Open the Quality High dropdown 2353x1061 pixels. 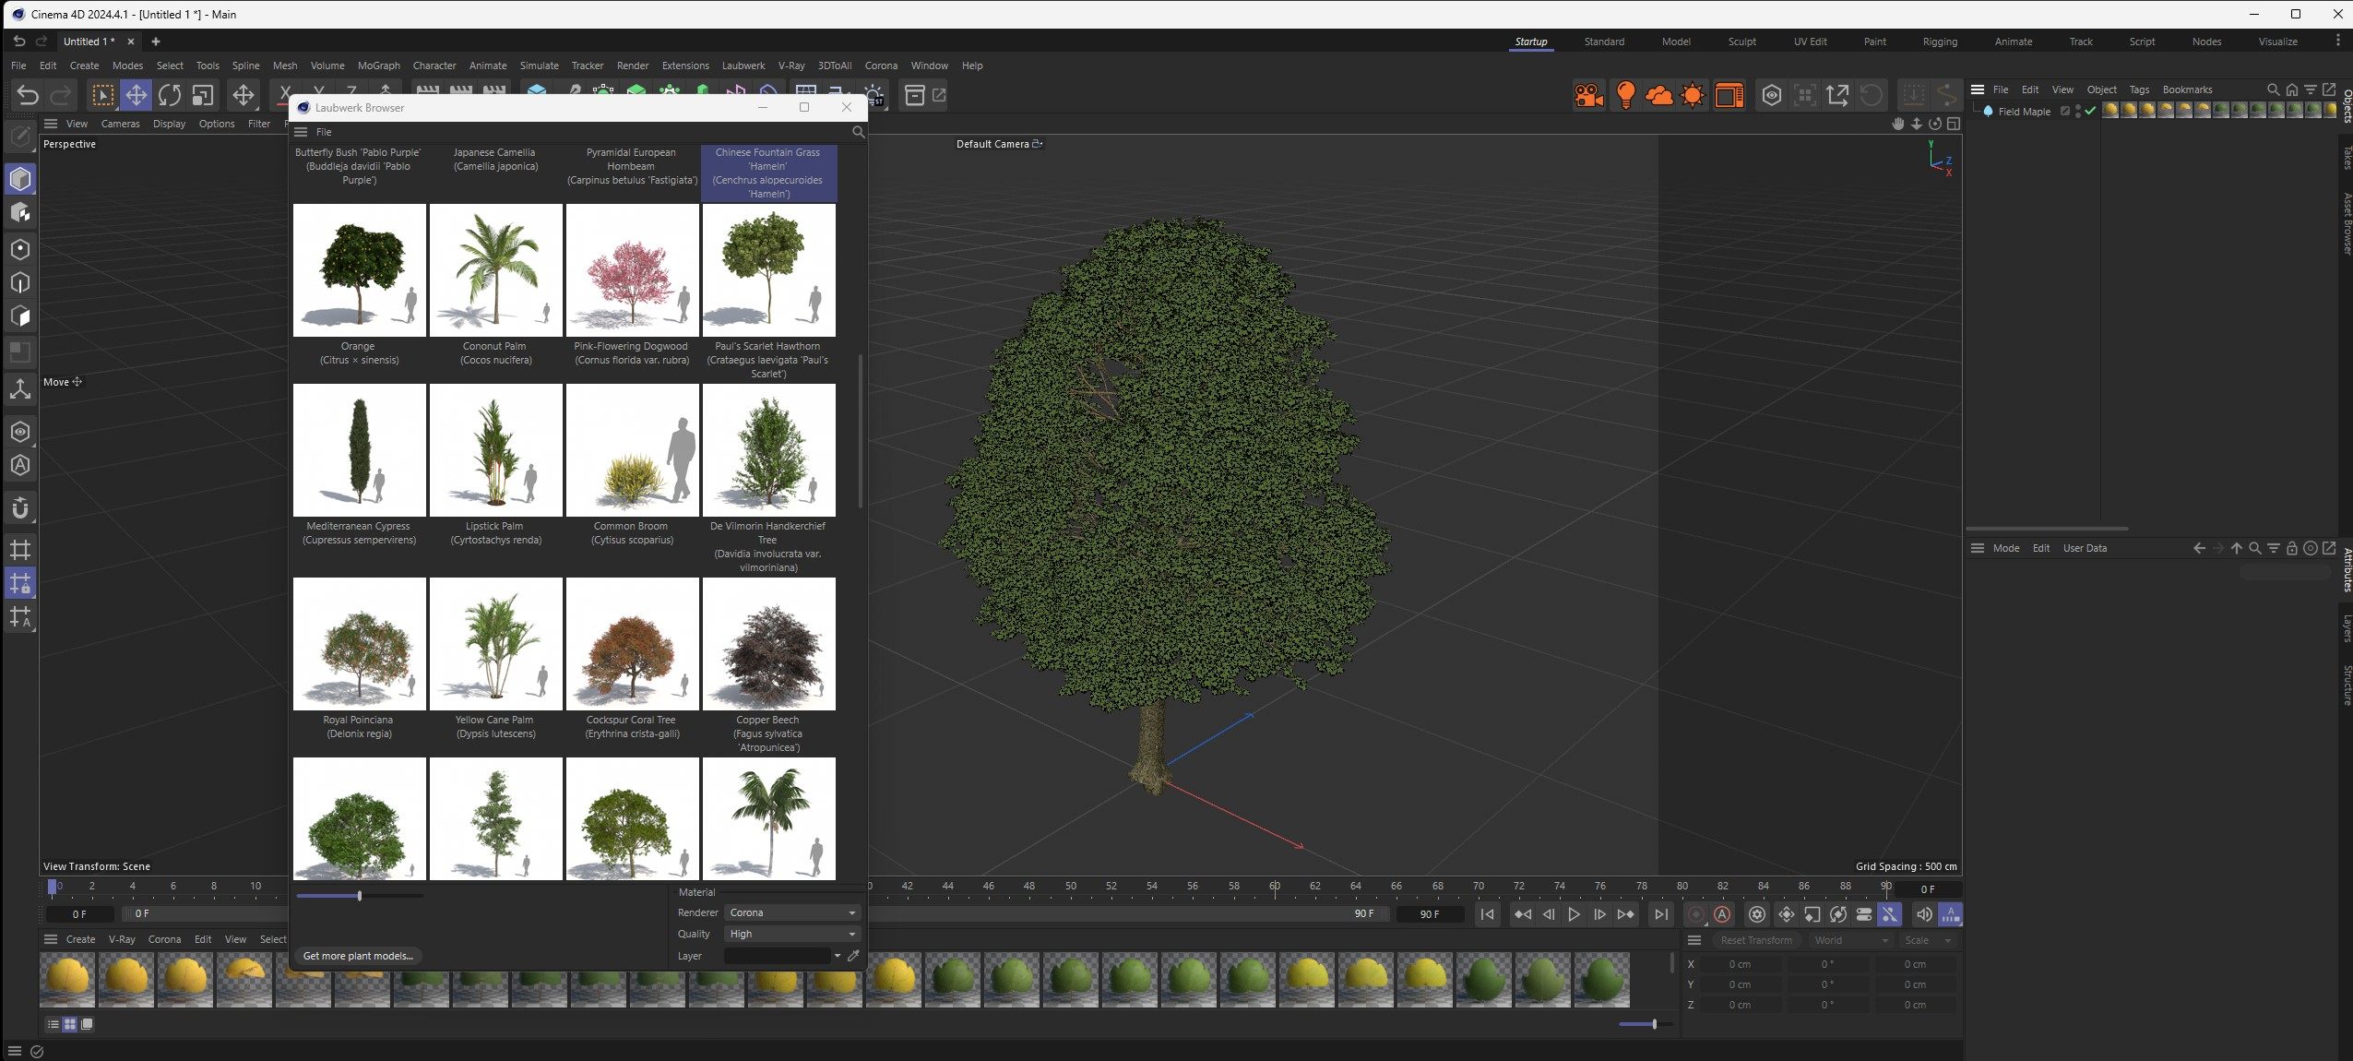(x=792, y=934)
